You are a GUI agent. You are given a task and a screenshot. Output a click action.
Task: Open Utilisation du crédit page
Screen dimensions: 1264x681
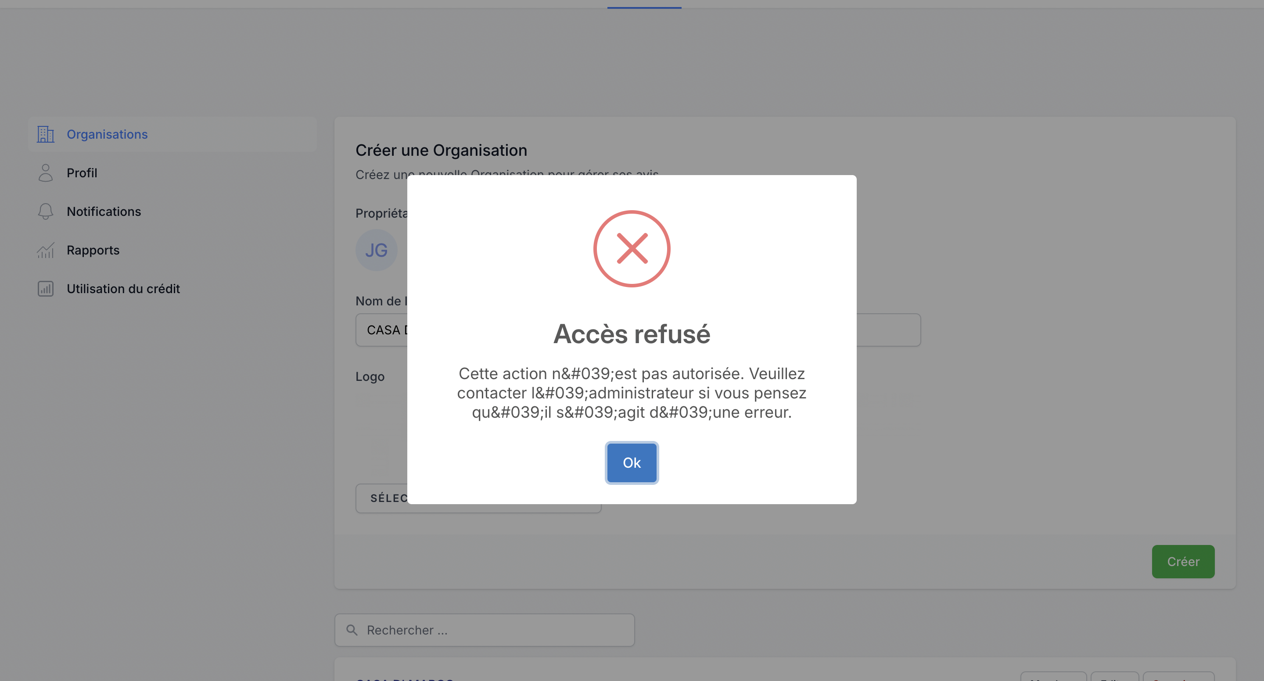coord(123,288)
